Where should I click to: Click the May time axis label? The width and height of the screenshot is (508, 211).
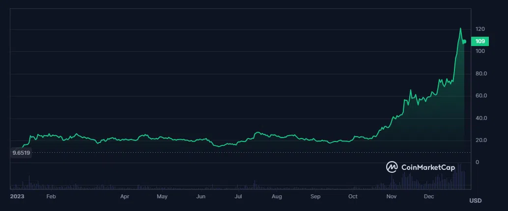click(x=162, y=196)
